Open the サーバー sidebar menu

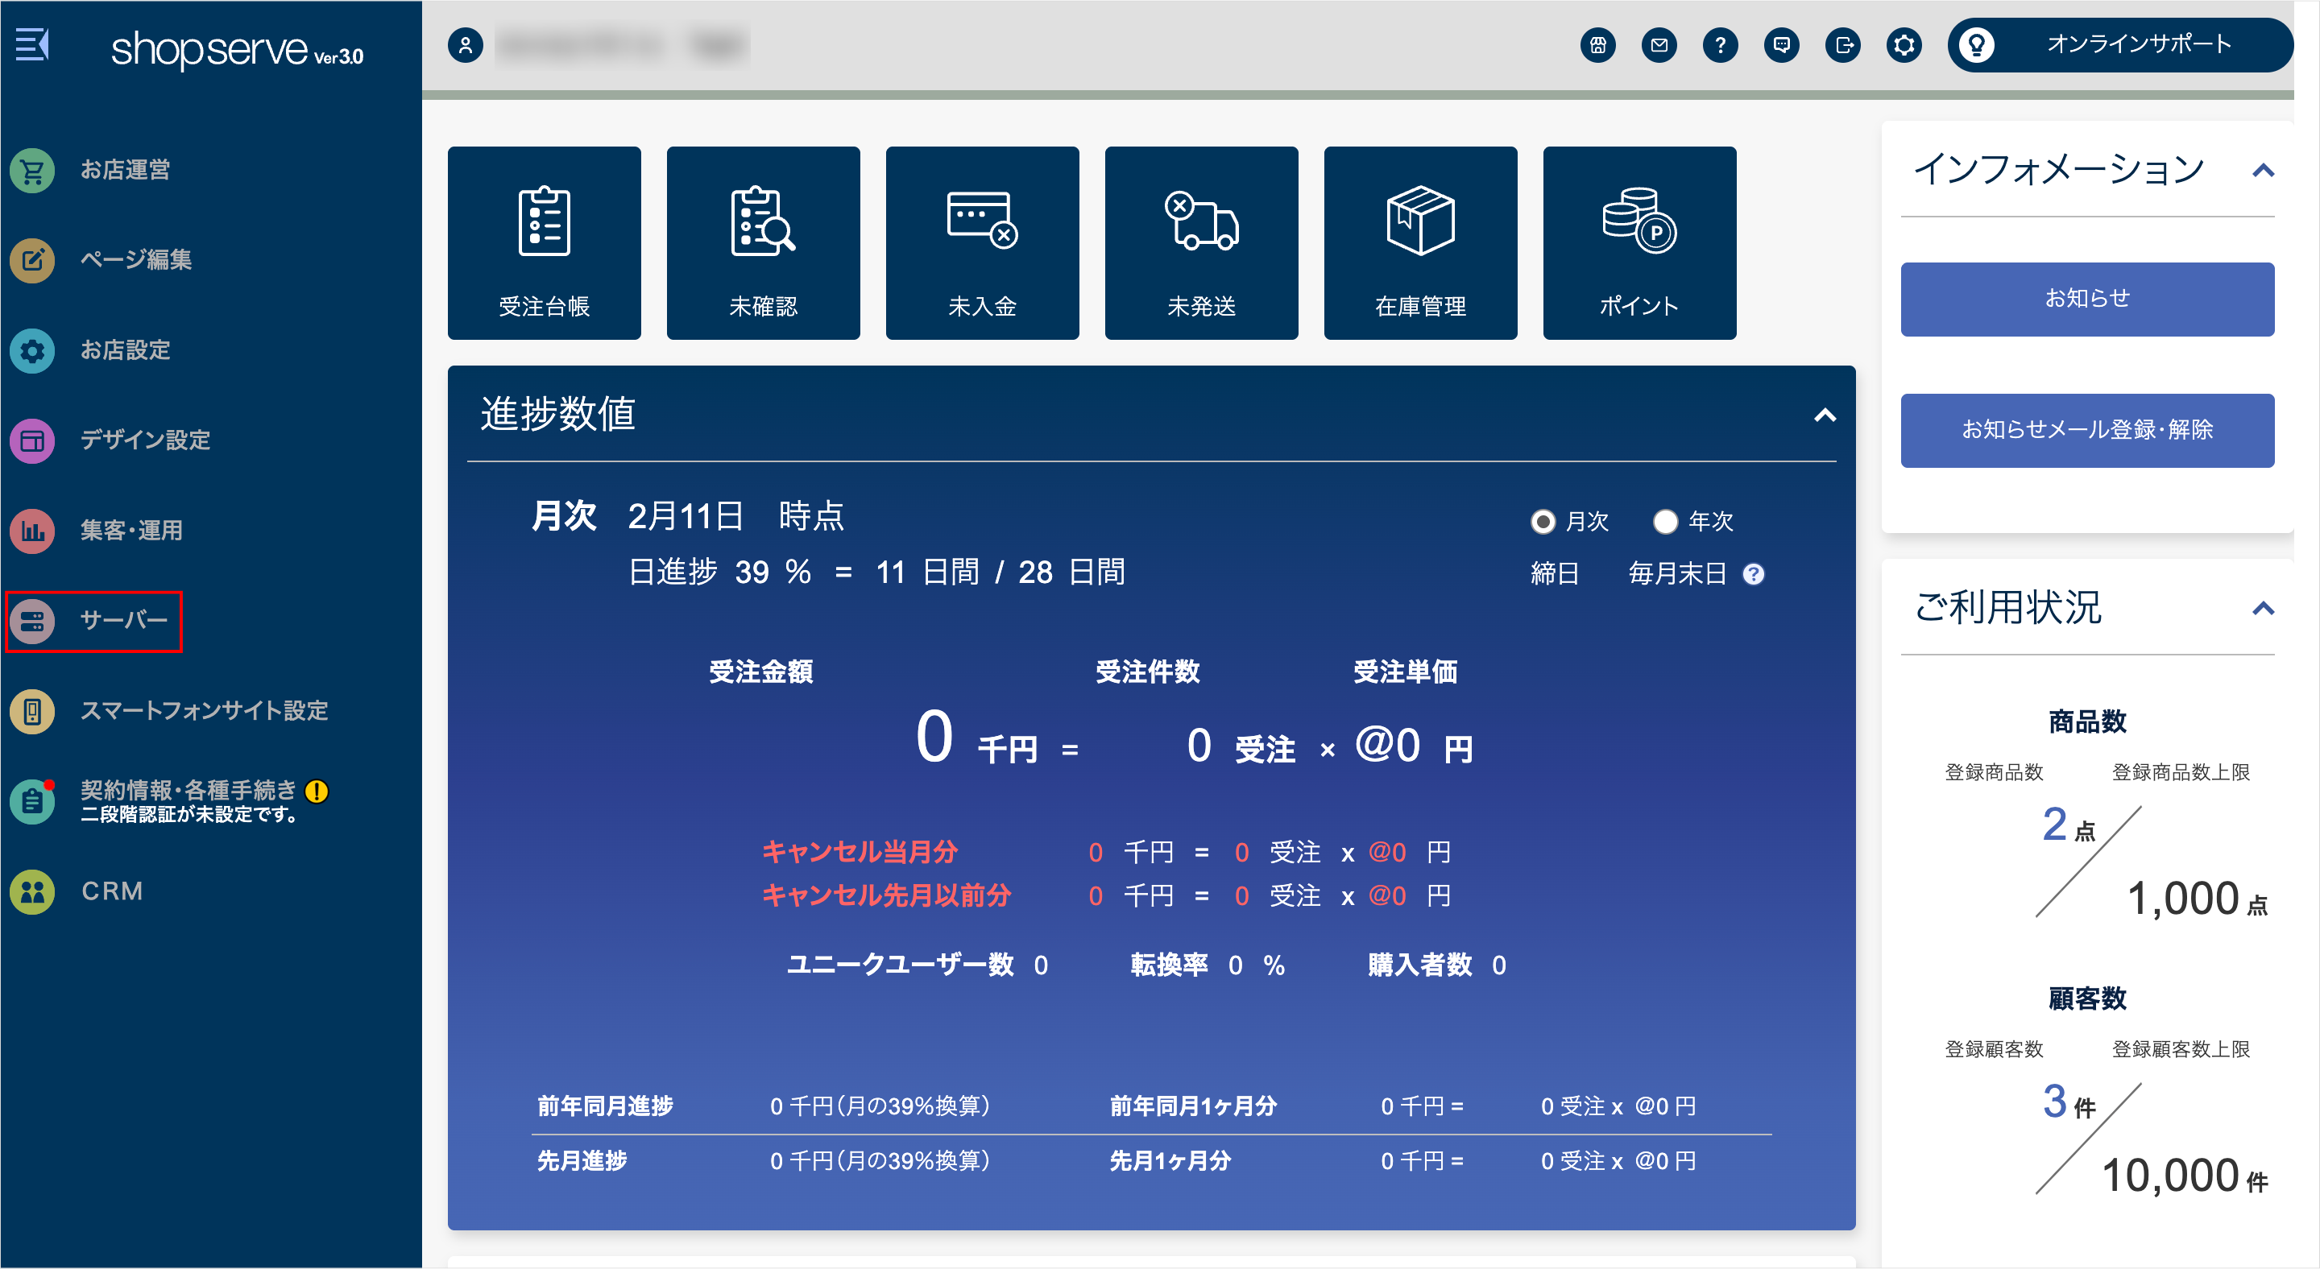[123, 621]
